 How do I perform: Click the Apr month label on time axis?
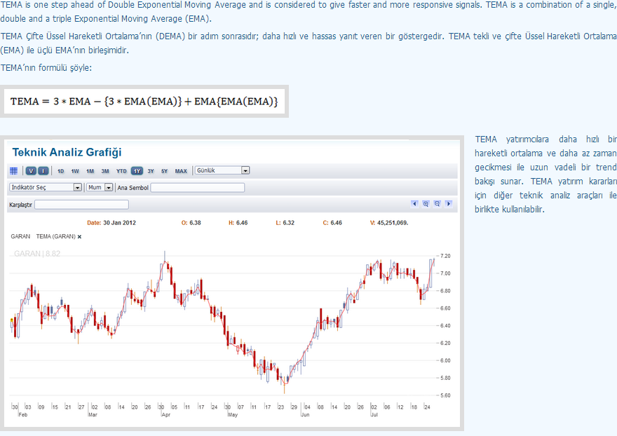[x=166, y=415]
